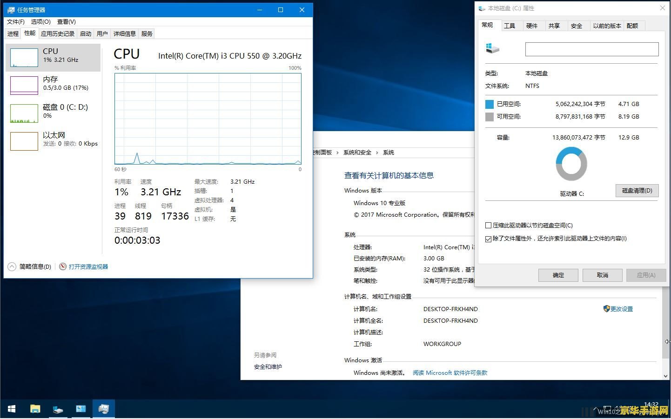Collapse to summary view via arrow icon

12,266
